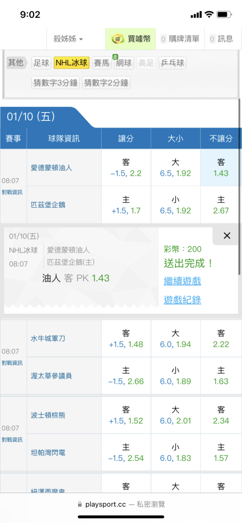Switch to the 賽馬 tab
The width and height of the screenshot is (242, 523).
102,63
